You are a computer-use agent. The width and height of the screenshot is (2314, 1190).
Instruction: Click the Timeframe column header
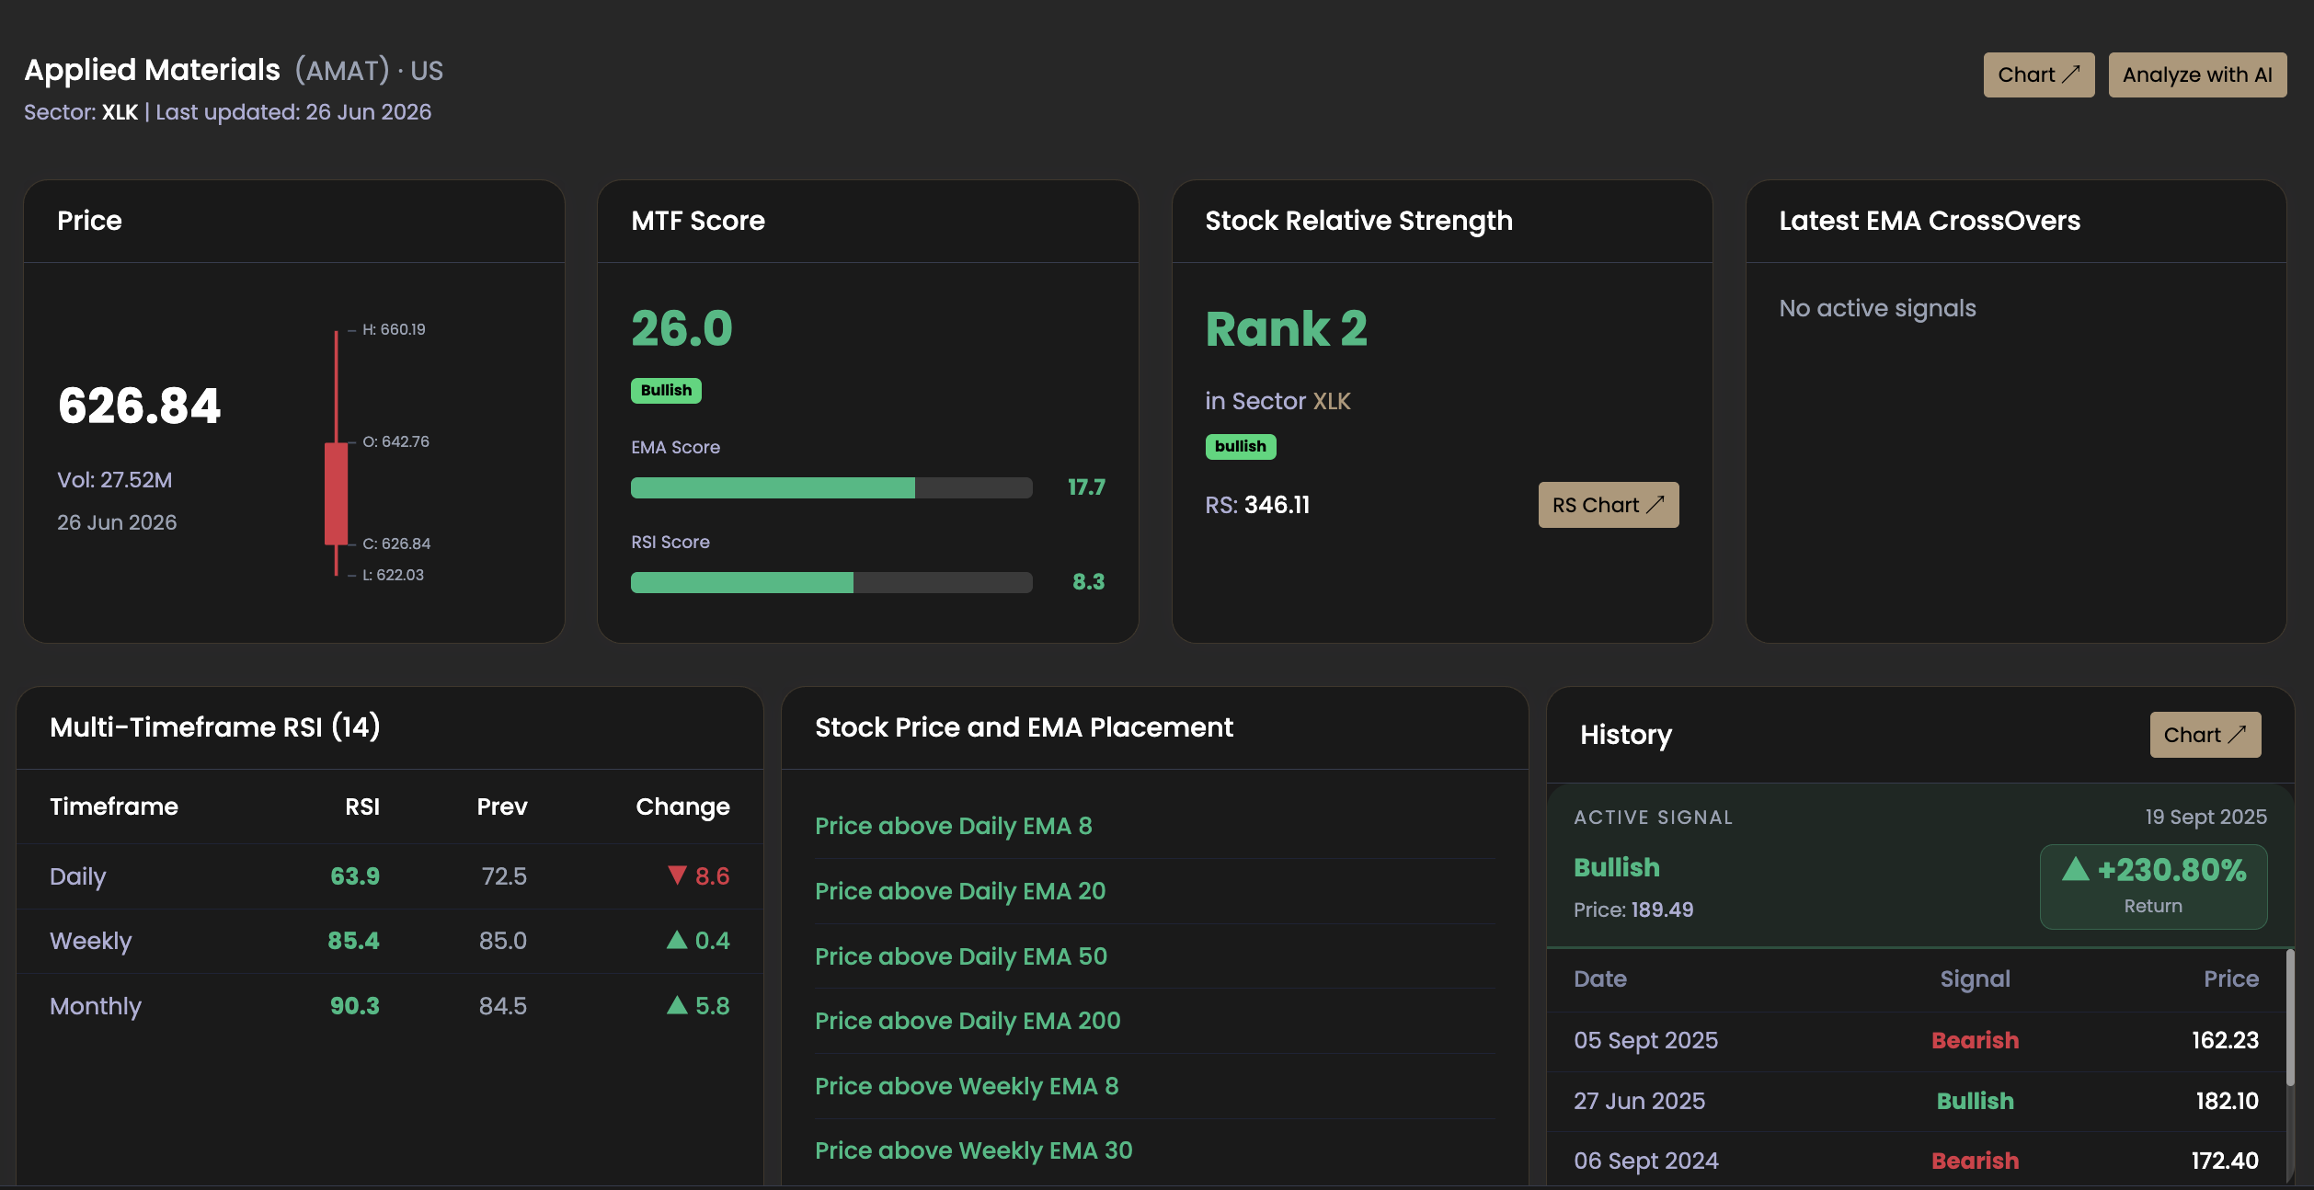114,807
